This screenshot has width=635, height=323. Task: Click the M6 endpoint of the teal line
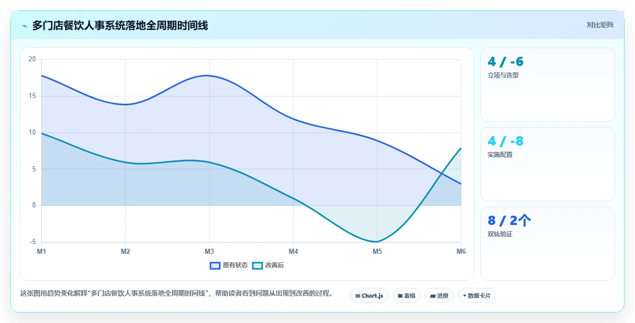[461, 148]
